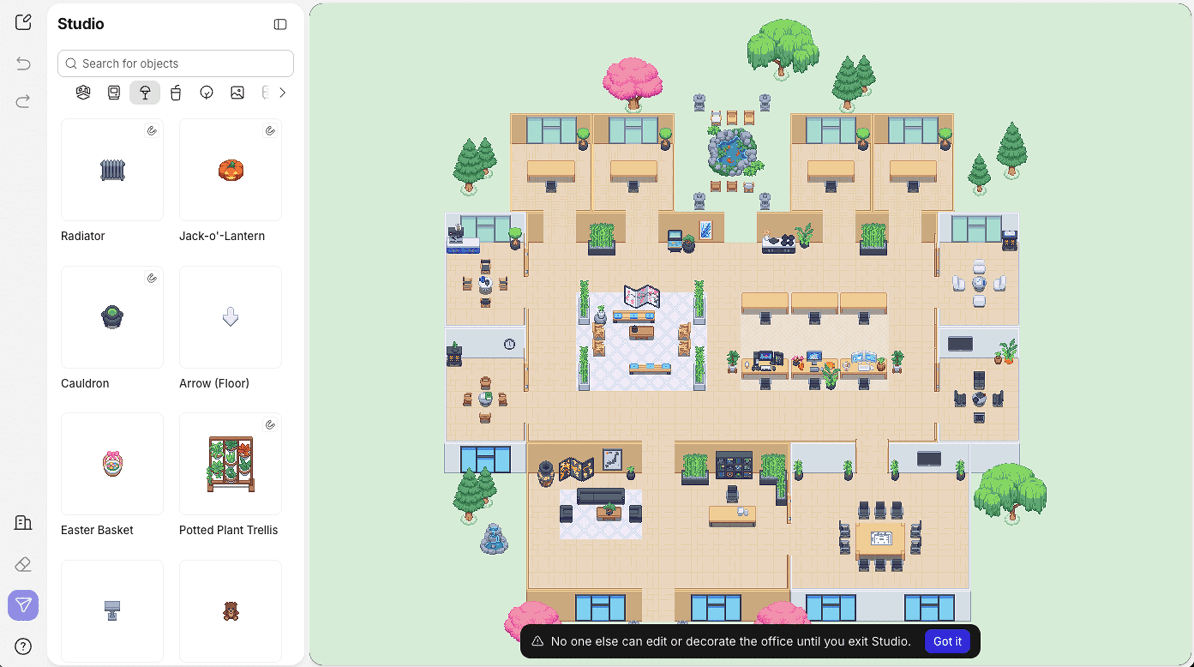Image resolution: width=1194 pixels, height=667 pixels.
Task: Select the lamp decor category tab
Action: 144,93
